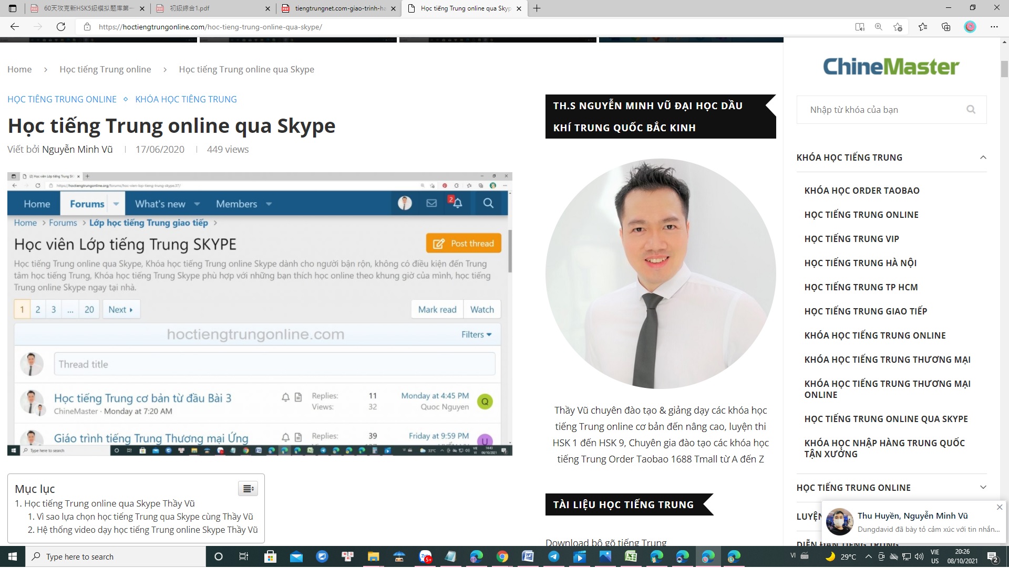This screenshot has width=1009, height=568.
Task: Click the sidebar search magnifier icon
Action: tap(971, 110)
